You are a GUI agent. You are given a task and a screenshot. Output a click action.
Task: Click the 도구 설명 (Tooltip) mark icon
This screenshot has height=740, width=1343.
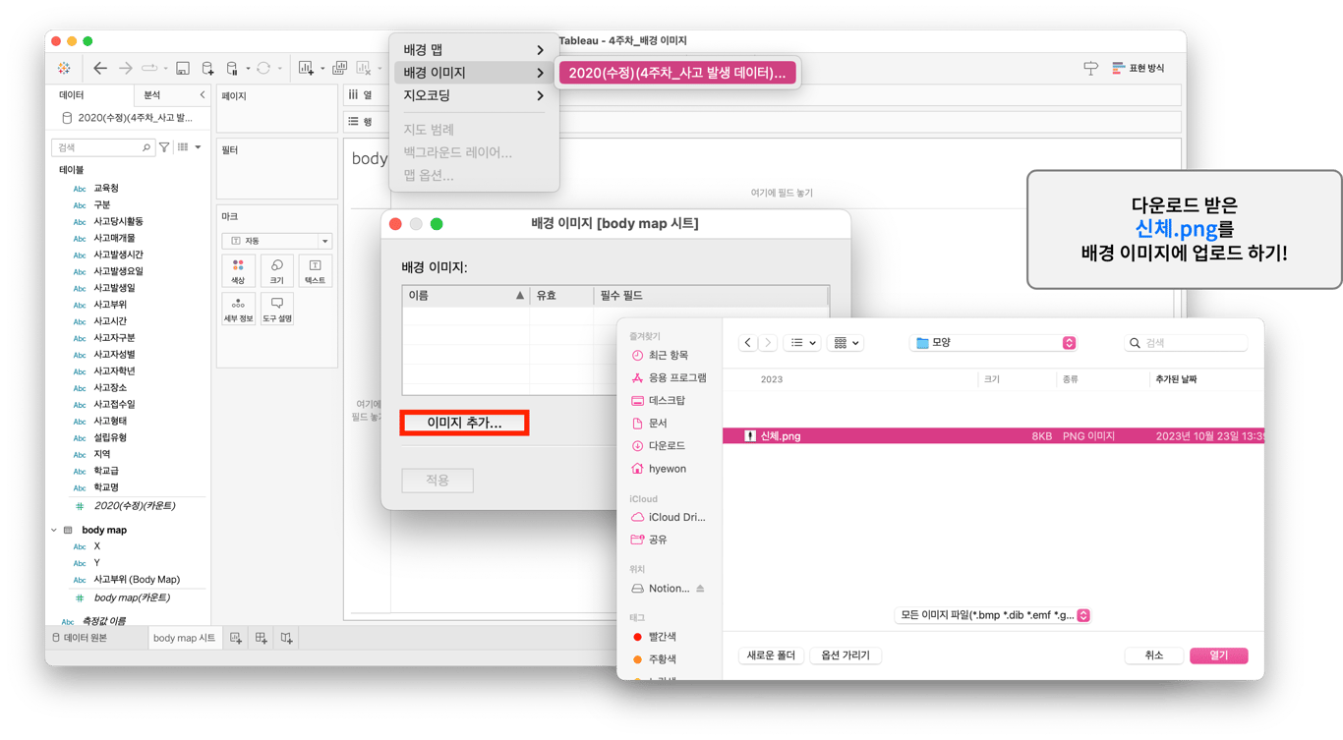pos(275,310)
